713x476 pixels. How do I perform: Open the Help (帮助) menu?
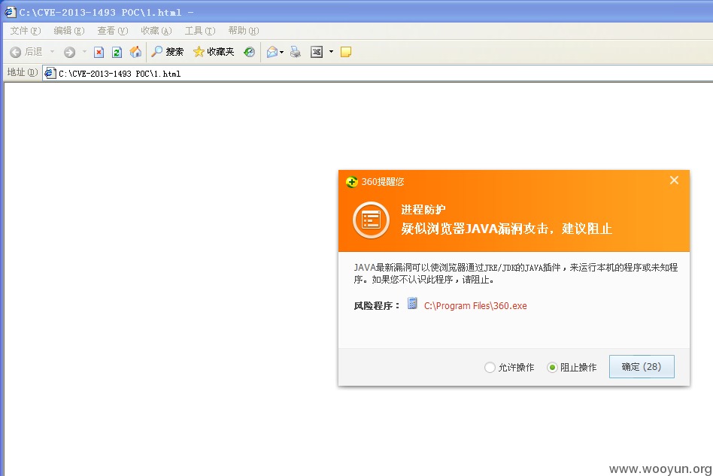[244, 31]
